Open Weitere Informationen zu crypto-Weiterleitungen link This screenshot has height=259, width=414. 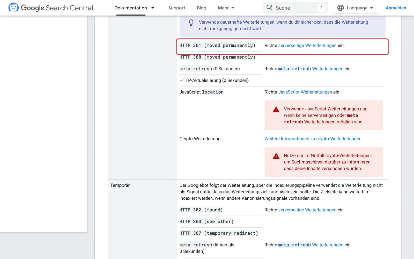tap(313, 139)
